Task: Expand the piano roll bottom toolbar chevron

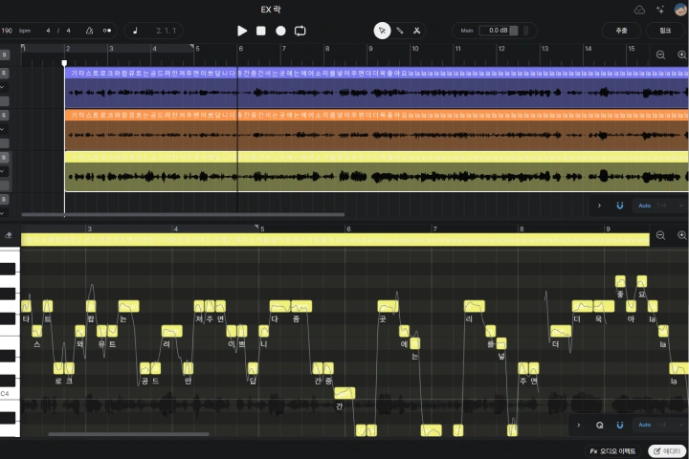Action: coord(579,425)
